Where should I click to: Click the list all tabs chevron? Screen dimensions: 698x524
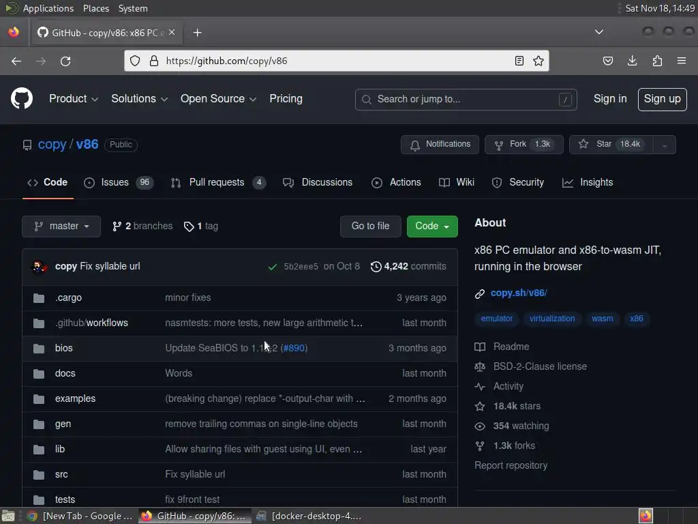point(599,32)
